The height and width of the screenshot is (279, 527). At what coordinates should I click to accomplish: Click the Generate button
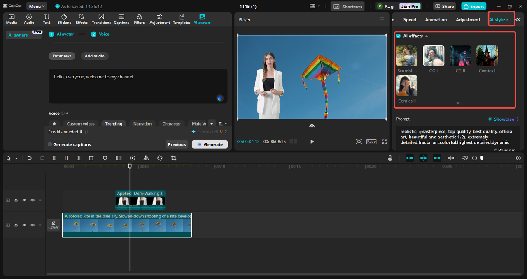(x=210, y=144)
